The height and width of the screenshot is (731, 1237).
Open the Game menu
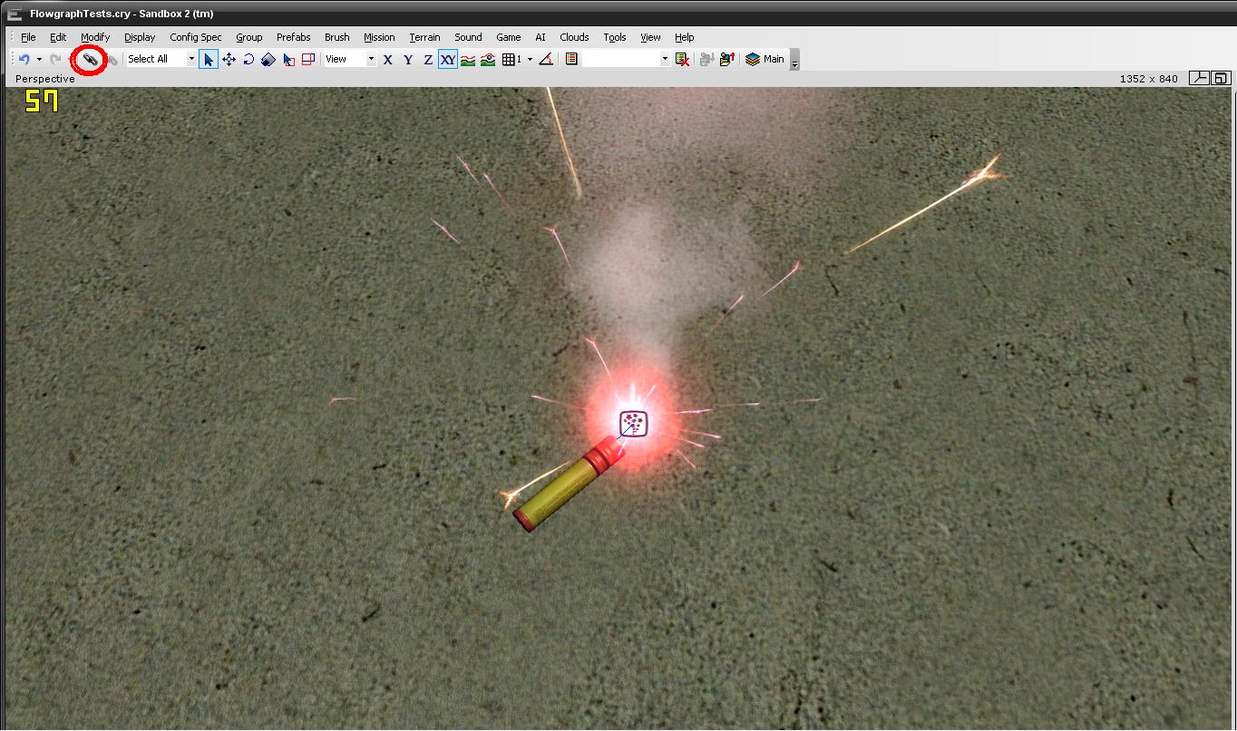(x=509, y=37)
